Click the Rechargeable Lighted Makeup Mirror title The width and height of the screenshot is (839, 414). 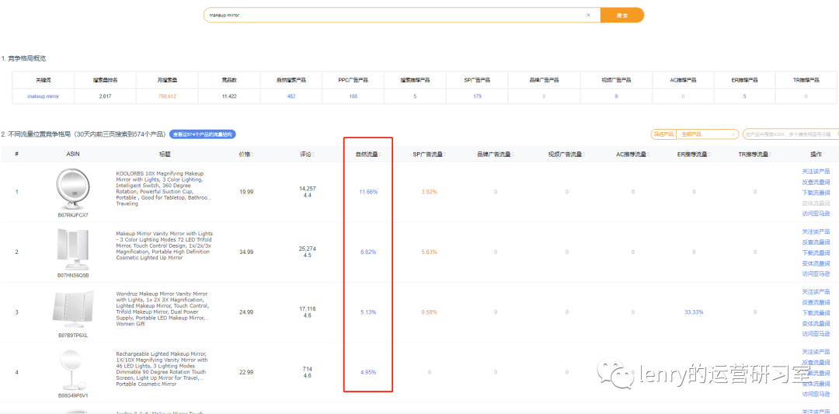[x=161, y=369]
